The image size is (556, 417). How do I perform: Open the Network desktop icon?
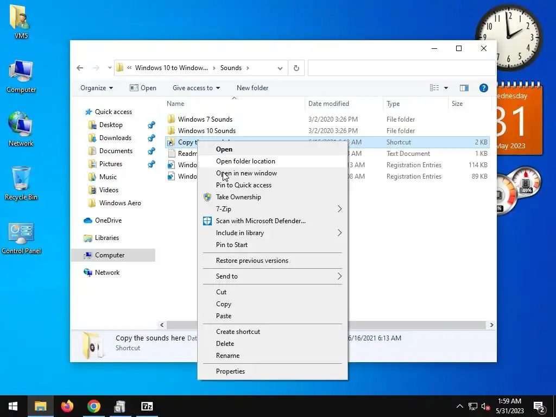(x=21, y=129)
